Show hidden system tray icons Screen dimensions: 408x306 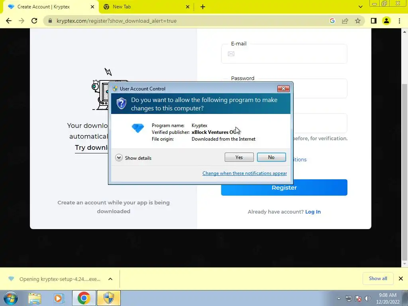339,298
